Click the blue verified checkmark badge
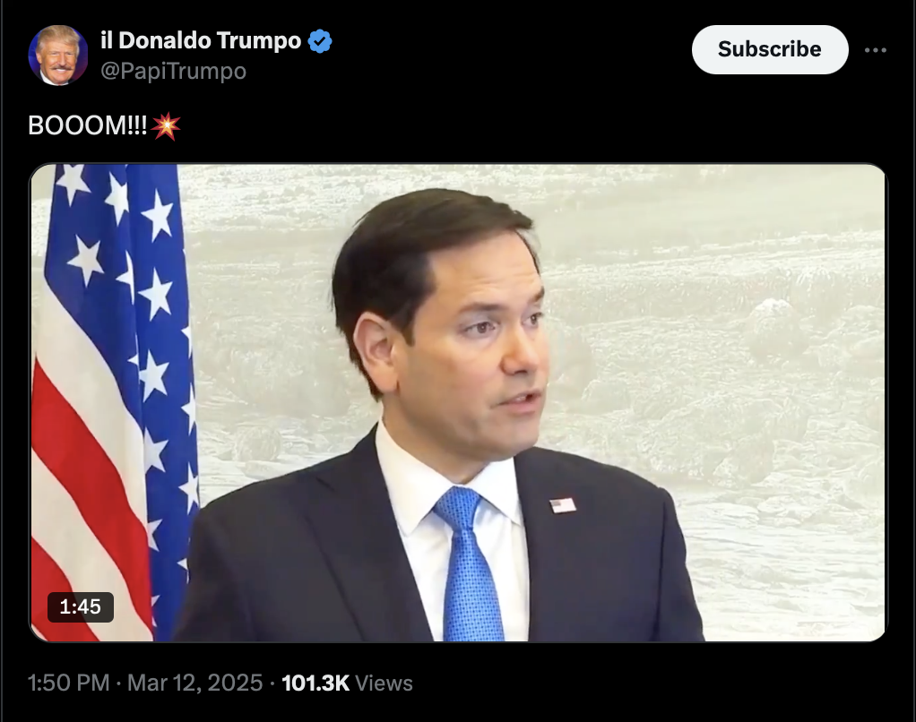The height and width of the screenshot is (722, 916). (x=320, y=41)
